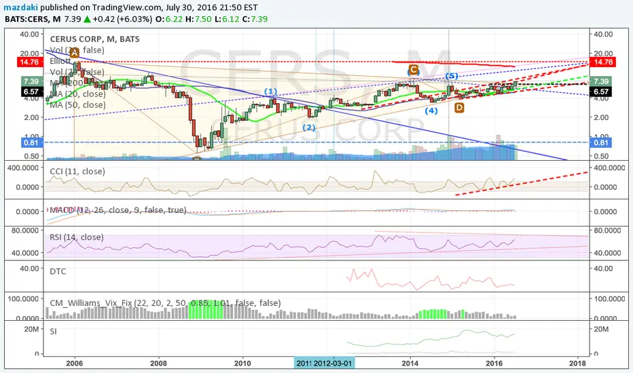The width and height of the screenshot is (633, 373).
Task: Click the green 7.39 price label on right axis
Action: [600, 81]
